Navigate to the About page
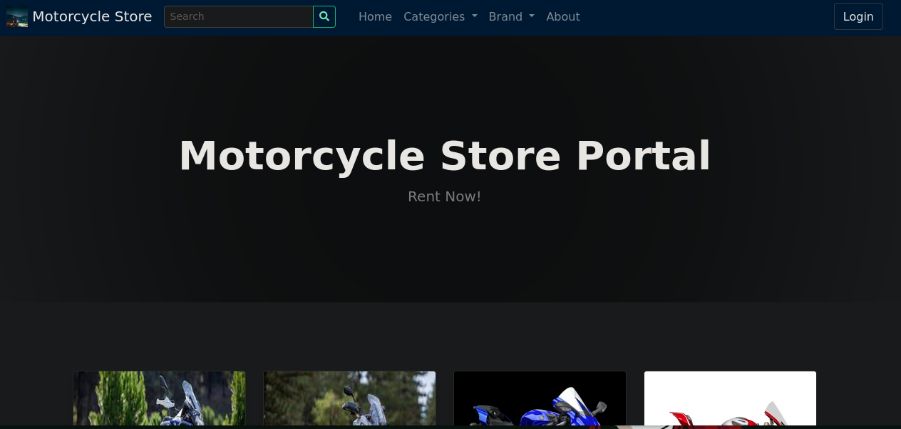 point(562,16)
